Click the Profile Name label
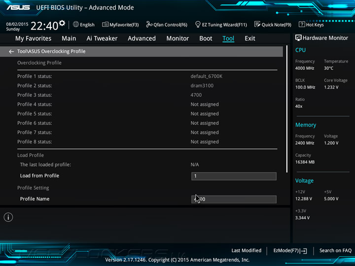The width and height of the screenshot is (355, 266). pyautogui.click(x=35, y=199)
